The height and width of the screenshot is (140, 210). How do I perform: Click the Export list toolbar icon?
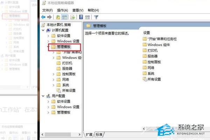pyautogui.click(x=72, y=17)
